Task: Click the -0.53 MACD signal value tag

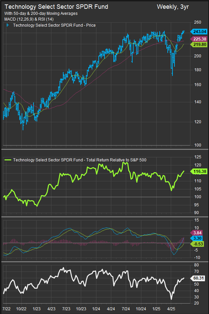Action: pos(197,244)
